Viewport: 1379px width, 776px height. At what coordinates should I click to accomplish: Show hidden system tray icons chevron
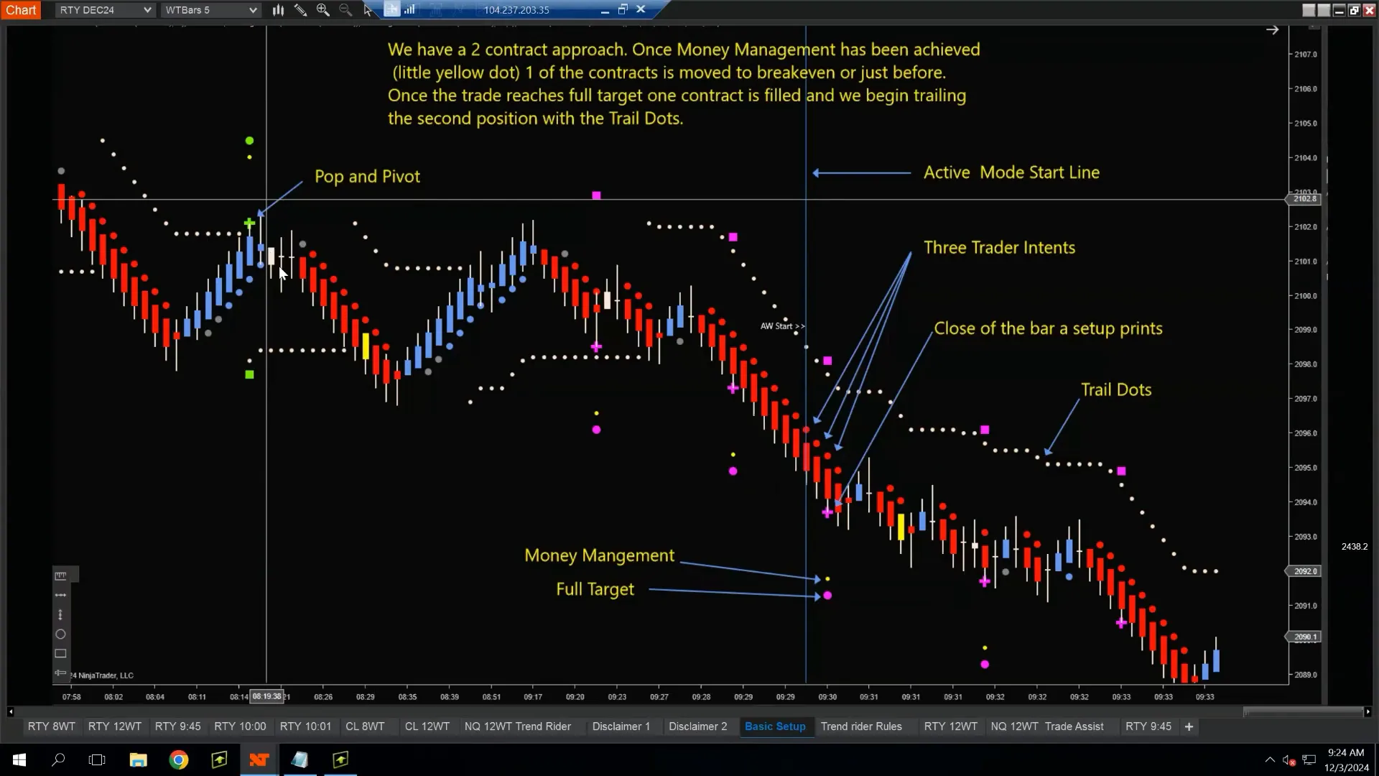[x=1270, y=759]
